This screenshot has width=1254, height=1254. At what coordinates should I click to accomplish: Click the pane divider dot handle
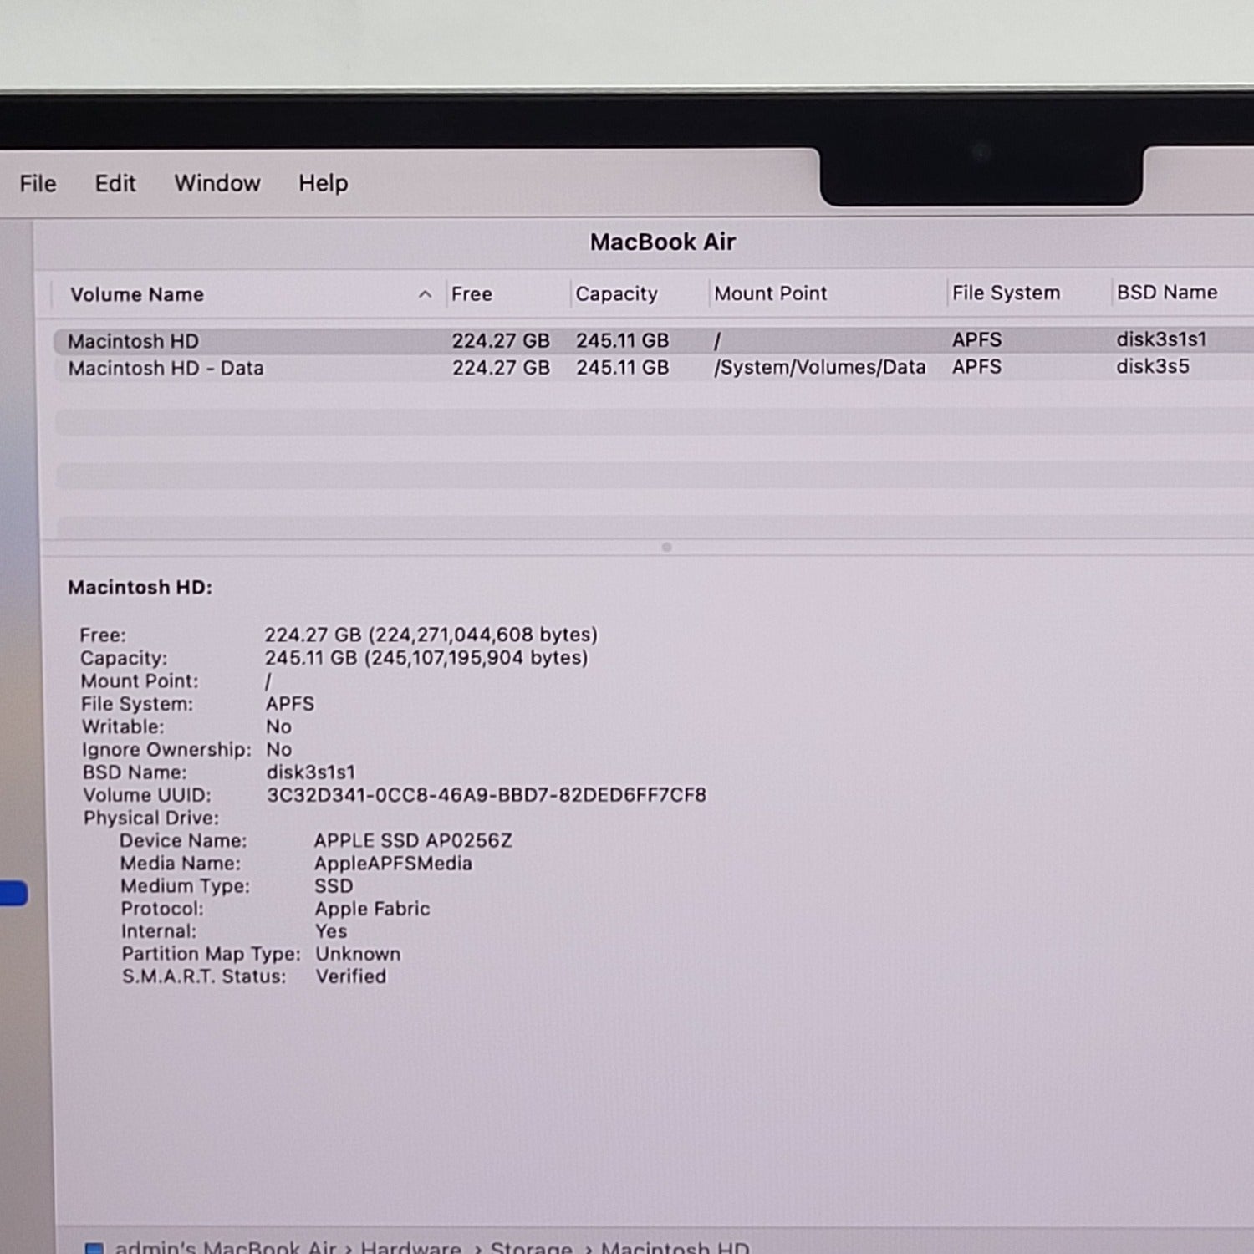tap(666, 548)
